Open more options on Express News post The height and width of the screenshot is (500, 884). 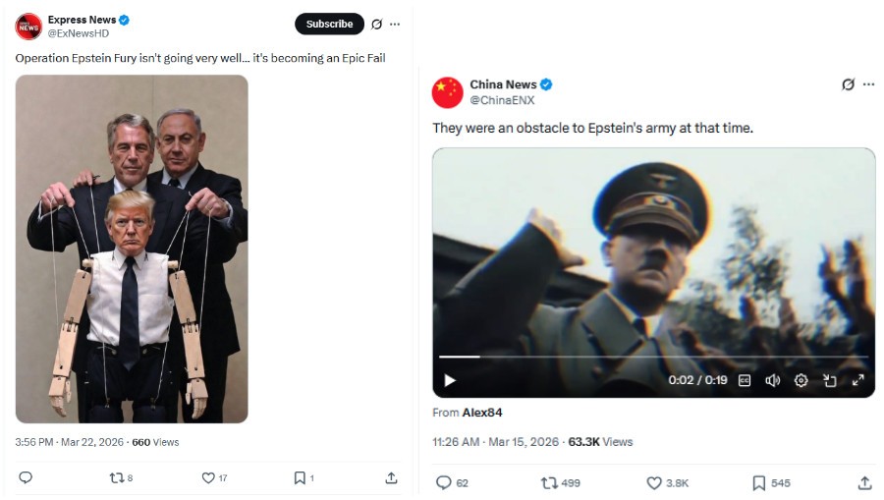point(395,24)
